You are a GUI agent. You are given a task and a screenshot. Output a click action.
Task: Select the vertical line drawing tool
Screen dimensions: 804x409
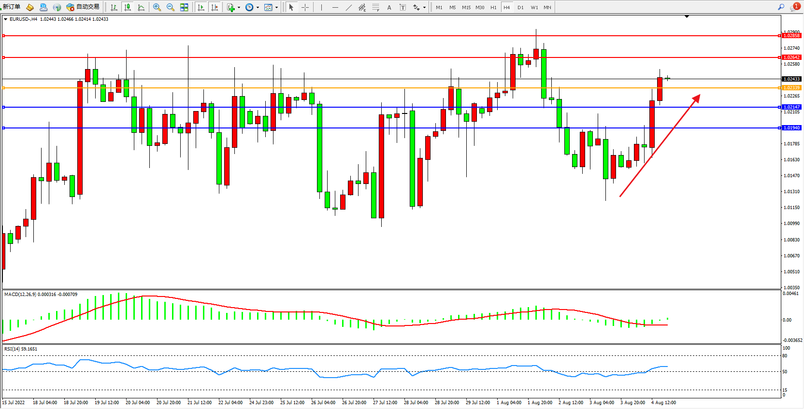pyautogui.click(x=321, y=7)
